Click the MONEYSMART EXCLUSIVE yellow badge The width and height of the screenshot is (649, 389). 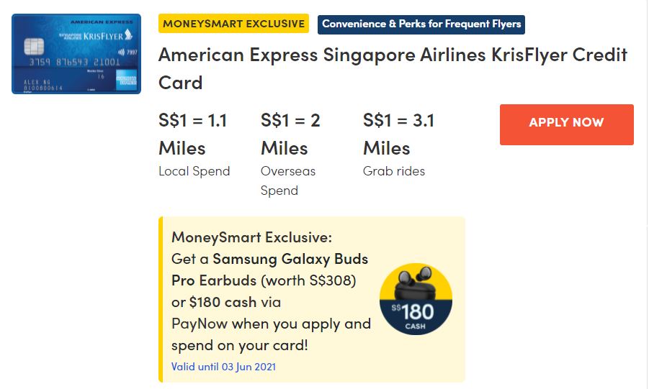point(233,24)
